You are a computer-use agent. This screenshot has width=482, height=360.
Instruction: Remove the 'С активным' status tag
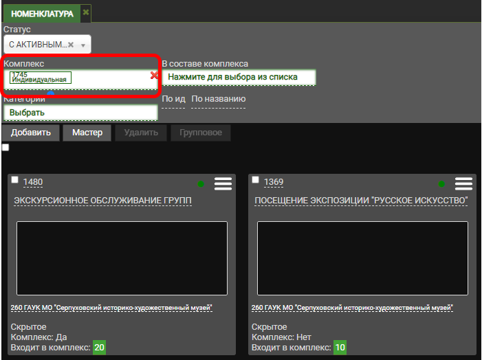(71, 45)
